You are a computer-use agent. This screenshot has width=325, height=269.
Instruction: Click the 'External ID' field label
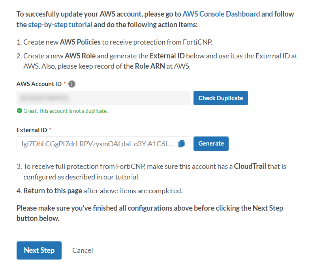(32, 130)
